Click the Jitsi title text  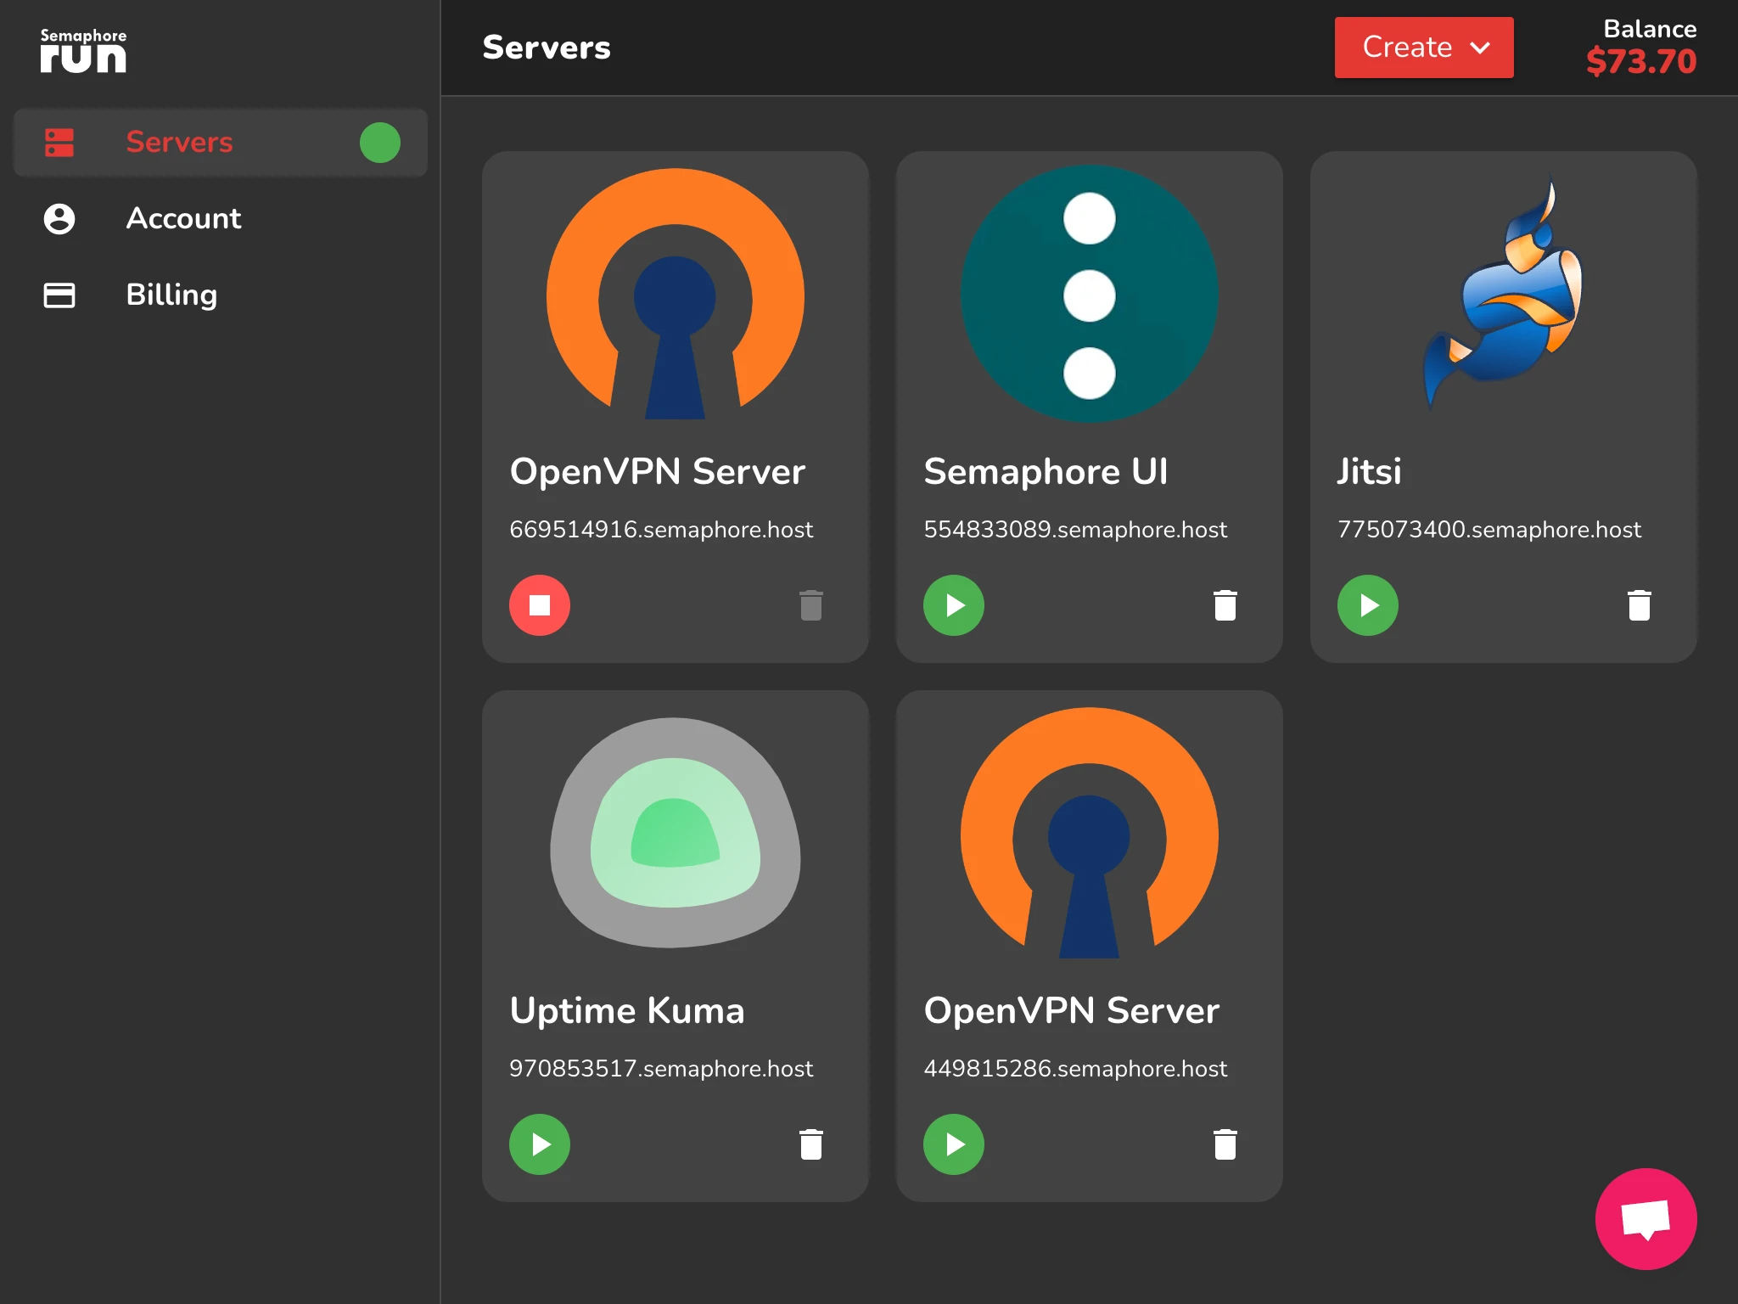1369,471
